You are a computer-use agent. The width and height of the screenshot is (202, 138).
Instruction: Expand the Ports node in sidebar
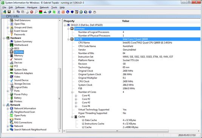point(8,91)
